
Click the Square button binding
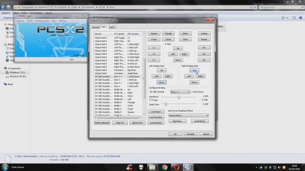tap(154, 34)
